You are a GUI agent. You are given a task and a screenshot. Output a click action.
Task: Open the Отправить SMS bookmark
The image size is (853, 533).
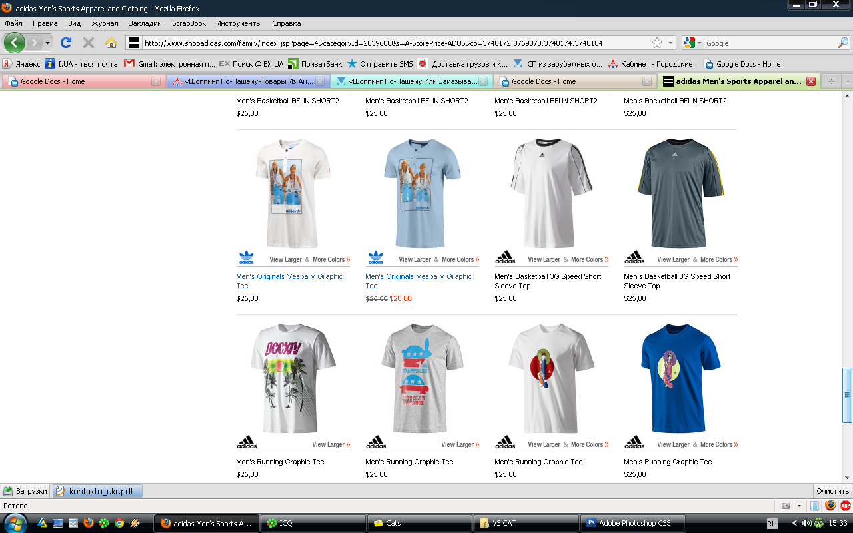(379, 64)
